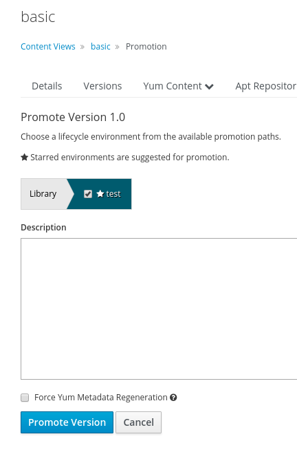Open the Apt Repositories tab
The height and width of the screenshot is (454, 297).
click(x=266, y=86)
